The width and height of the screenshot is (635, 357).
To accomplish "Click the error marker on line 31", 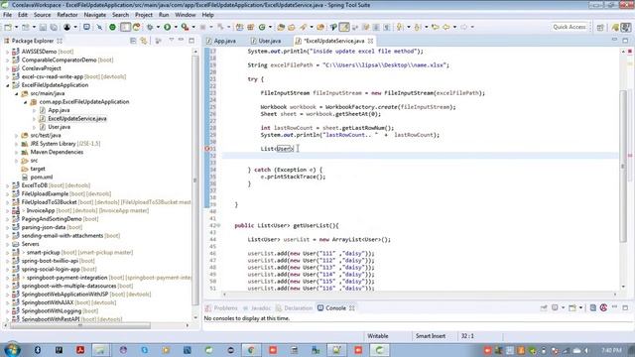I will (x=207, y=149).
